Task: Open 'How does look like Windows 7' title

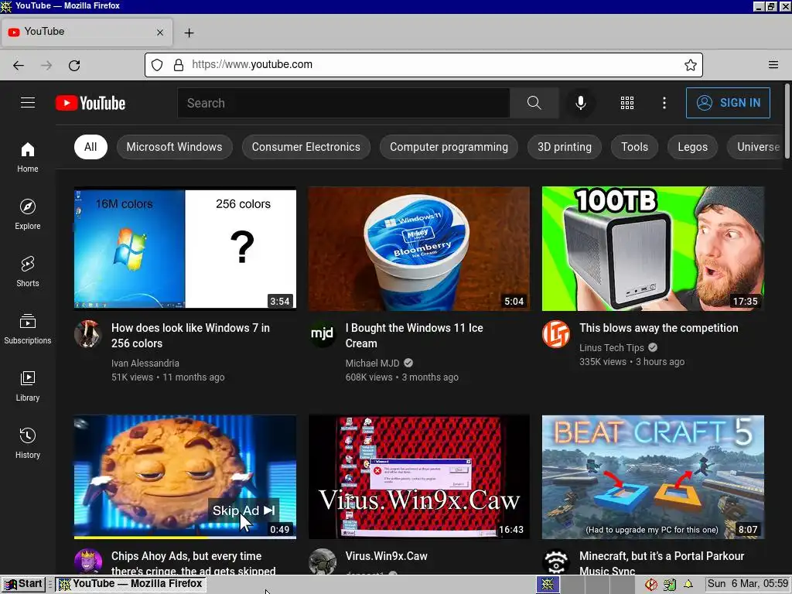Action: 190,336
